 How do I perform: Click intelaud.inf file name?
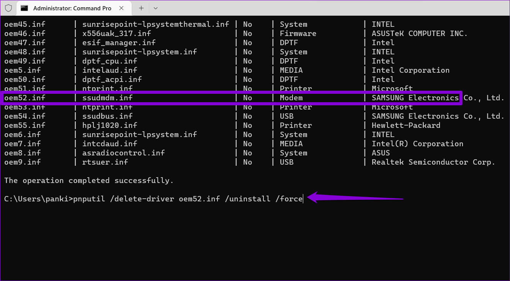point(110,70)
